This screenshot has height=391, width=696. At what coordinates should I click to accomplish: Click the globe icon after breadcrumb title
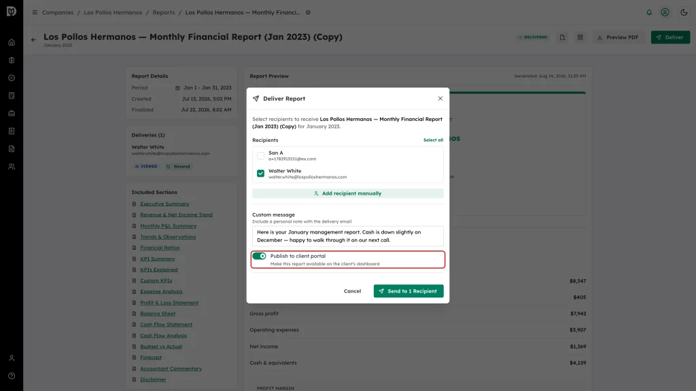tap(308, 12)
